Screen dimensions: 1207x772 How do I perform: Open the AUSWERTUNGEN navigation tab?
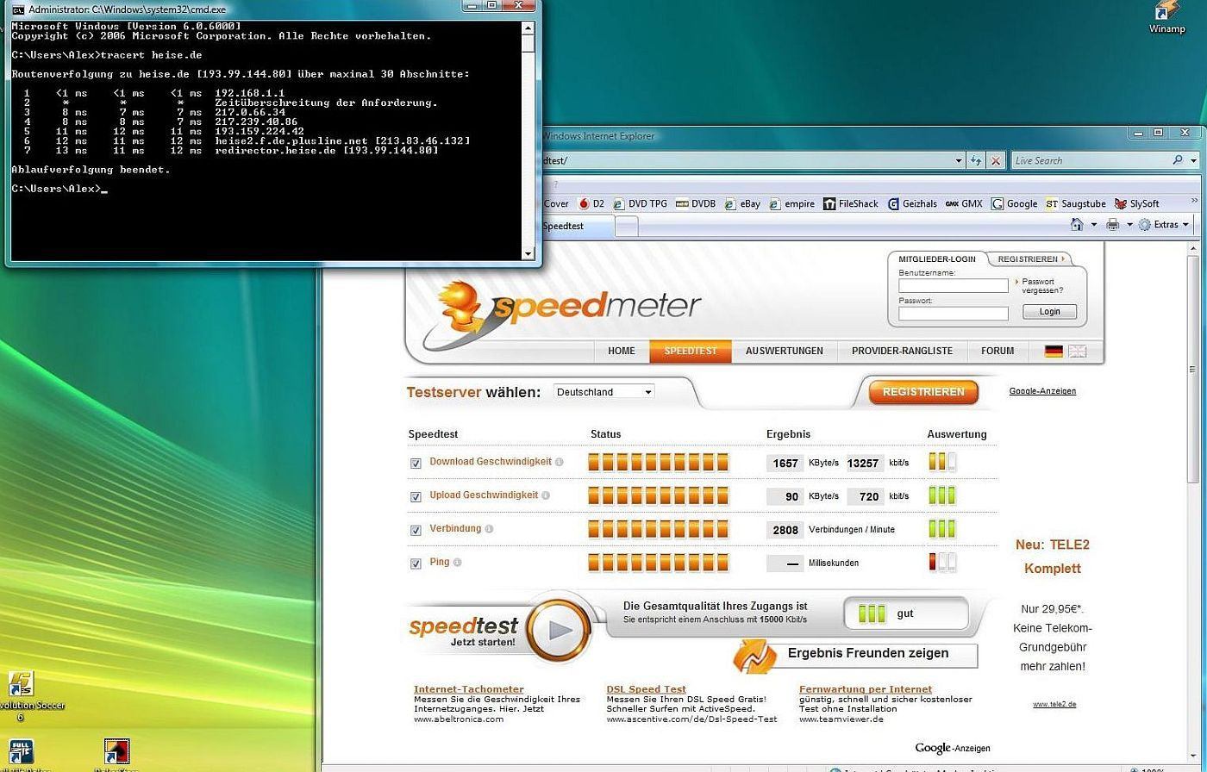coord(785,352)
